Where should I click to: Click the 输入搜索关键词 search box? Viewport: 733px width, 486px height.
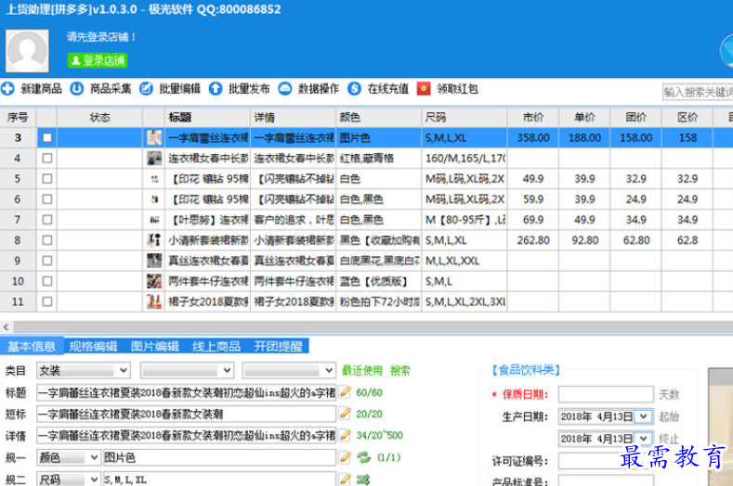[x=698, y=92]
